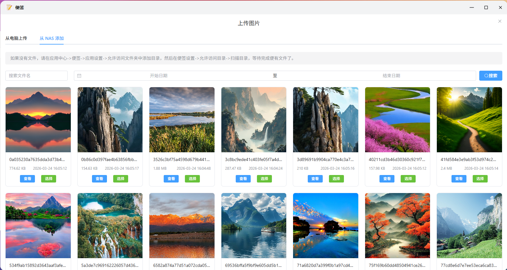The width and height of the screenshot is (507, 270).
Task: Click filename 534f9ab15892d3643aaf3afe...
Action: pos(38,265)
